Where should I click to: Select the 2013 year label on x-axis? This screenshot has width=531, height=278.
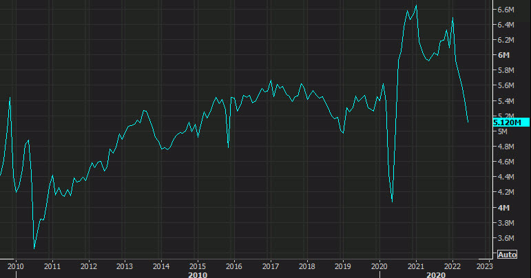[x=125, y=266]
